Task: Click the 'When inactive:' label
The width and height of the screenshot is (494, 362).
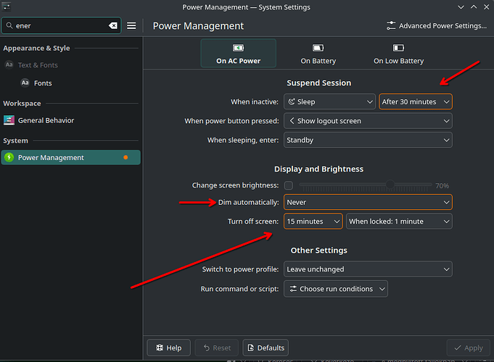Action: [255, 101]
